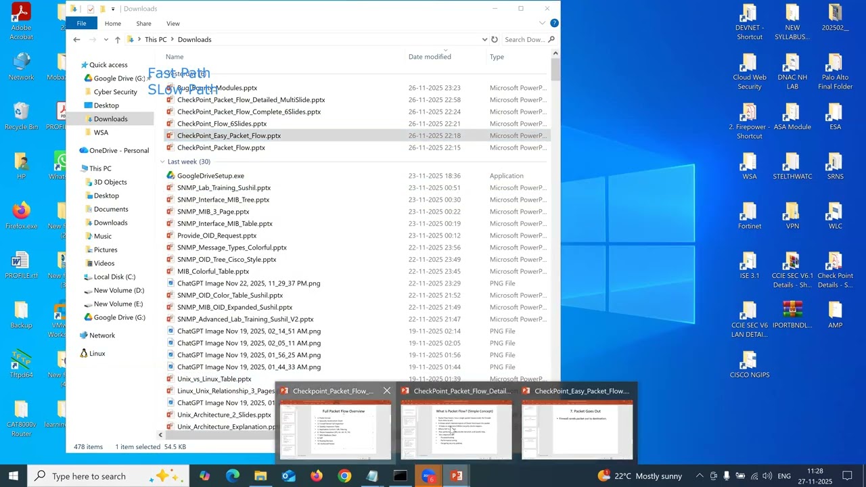Show hidden system tray icons
The image size is (866, 487).
699,476
